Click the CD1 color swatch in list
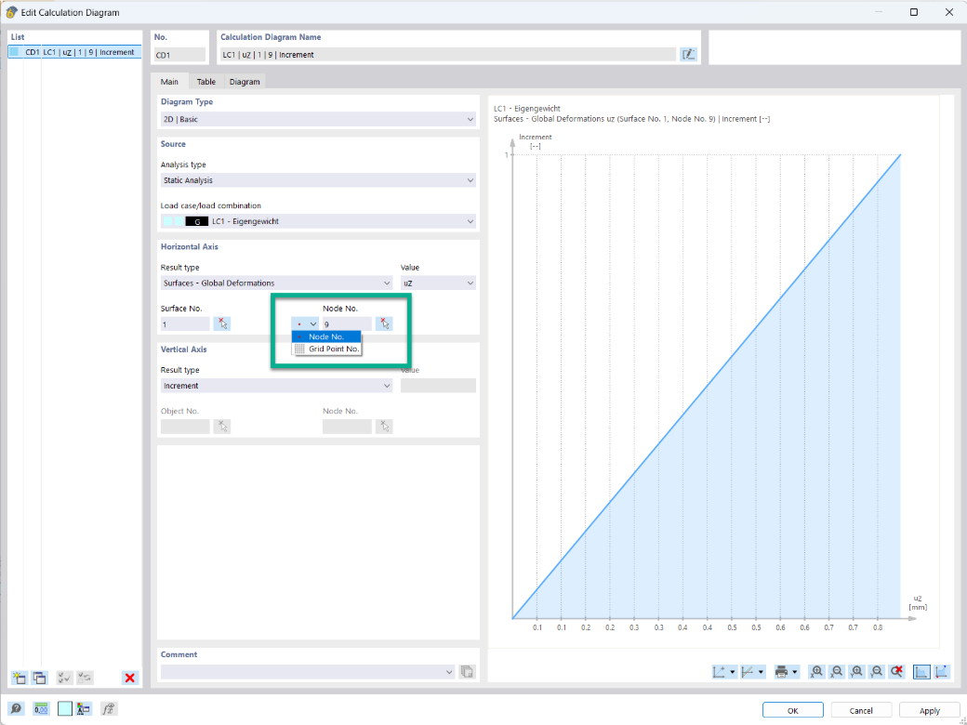The width and height of the screenshot is (967, 725). pos(14,52)
